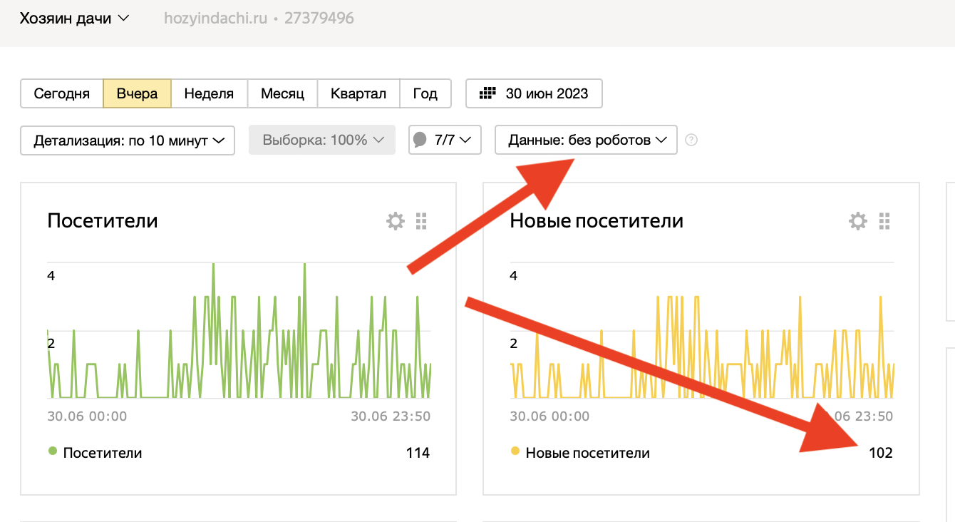Click grid handle icon of Посетители widget
955x522 pixels.
pos(421,221)
